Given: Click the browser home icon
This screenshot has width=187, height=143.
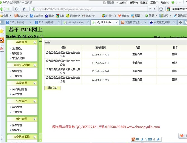Looking at the screenshot, I should (x=24, y=9).
